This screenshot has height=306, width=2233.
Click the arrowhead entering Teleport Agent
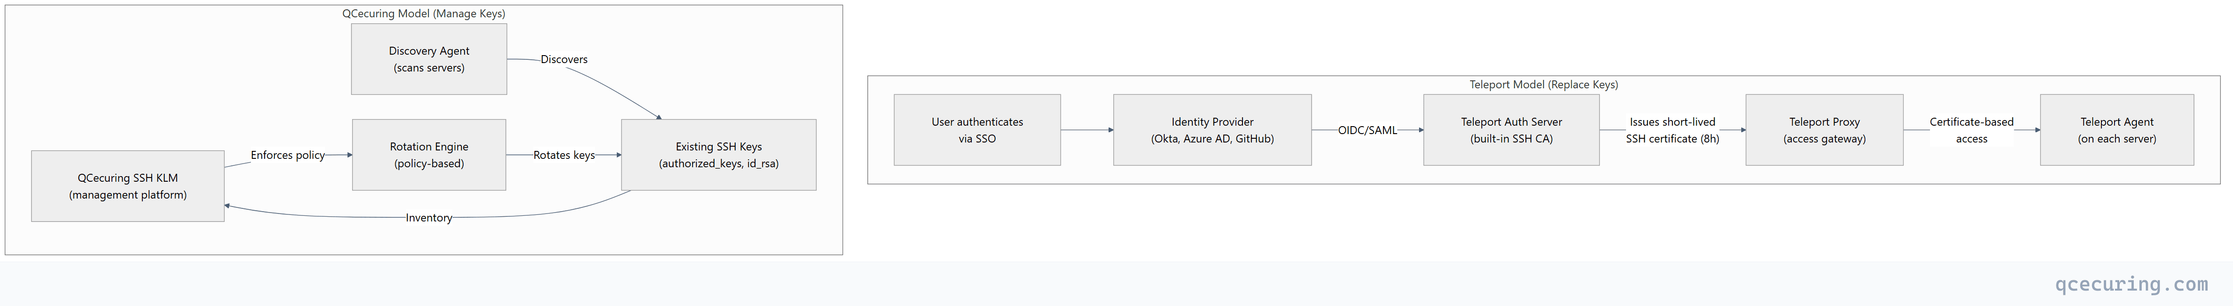click(x=2037, y=130)
